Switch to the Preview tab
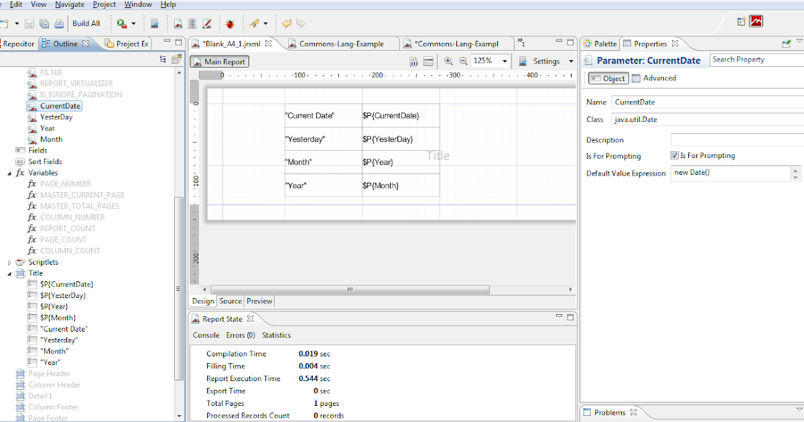This screenshot has height=422, width=804. click(x=259, y=301)
